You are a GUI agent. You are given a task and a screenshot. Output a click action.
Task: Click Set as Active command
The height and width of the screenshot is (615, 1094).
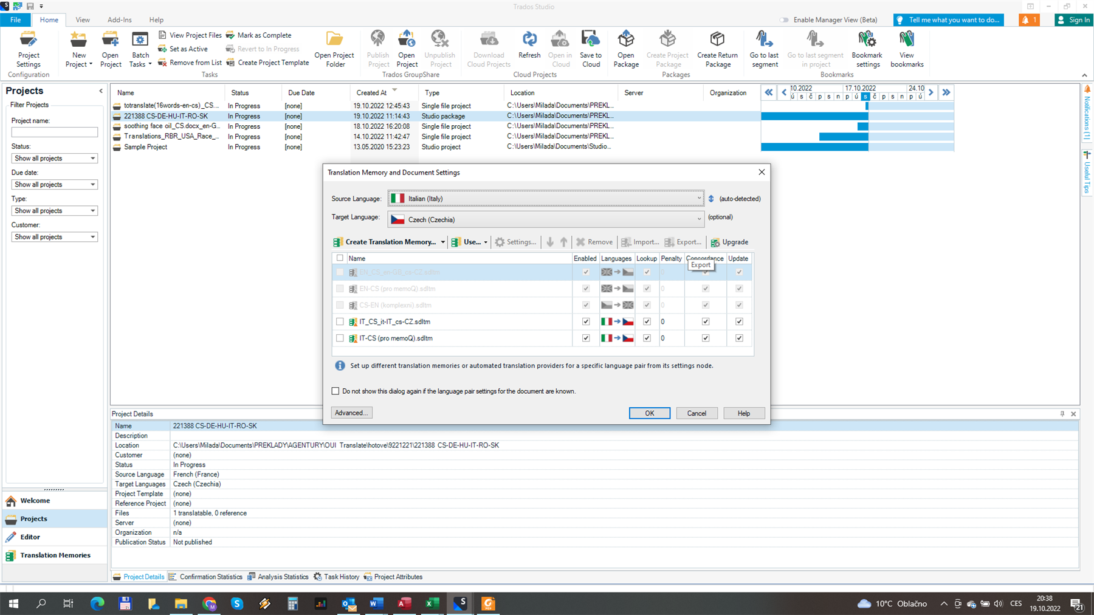(x=183, y=49)
